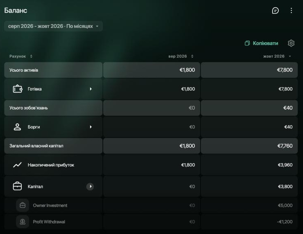Select the Загальний власний капітал row label
303x234 pixels.
click(36, 146)
